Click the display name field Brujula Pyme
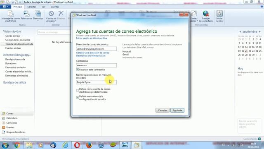This screenshot has height=149, width=264. coord(96,82)
